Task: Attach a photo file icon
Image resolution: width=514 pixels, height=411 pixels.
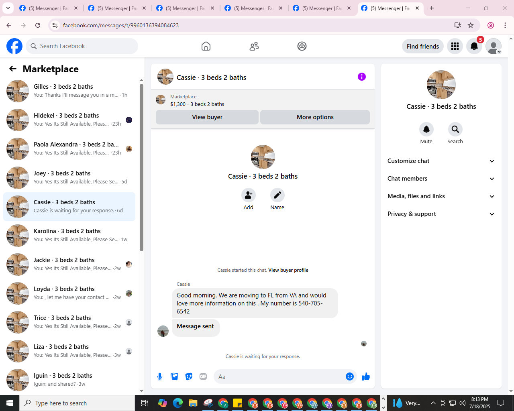Action: (x=174, y=376)
